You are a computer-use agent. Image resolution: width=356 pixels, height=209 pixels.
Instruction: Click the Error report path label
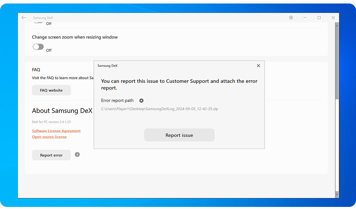pos(117,100)
